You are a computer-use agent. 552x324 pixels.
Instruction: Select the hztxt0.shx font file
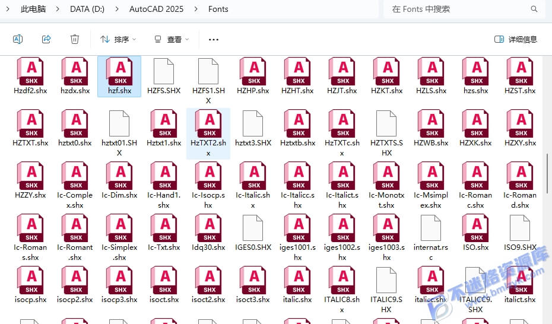pos(75,128)
